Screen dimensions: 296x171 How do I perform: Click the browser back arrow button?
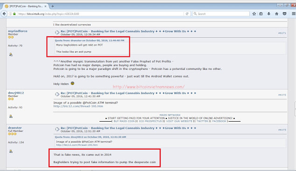click(4, 14)
